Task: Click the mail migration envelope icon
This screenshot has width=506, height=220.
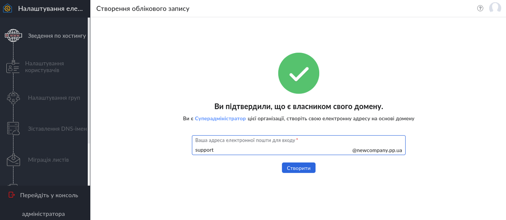Action: pos(13,160)
